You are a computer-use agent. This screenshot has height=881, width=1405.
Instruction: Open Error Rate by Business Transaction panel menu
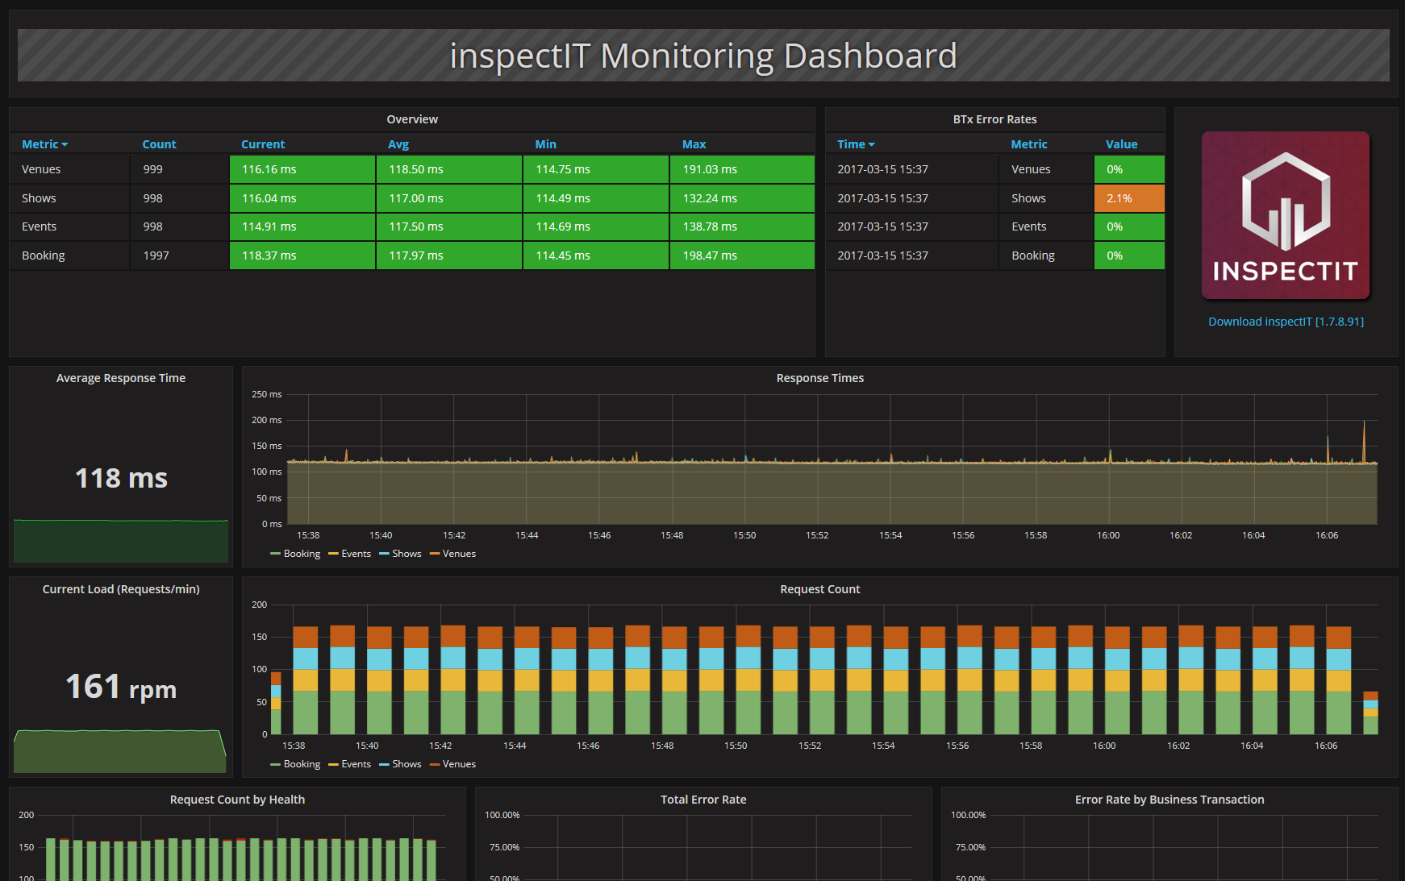tap(1169, 800)
